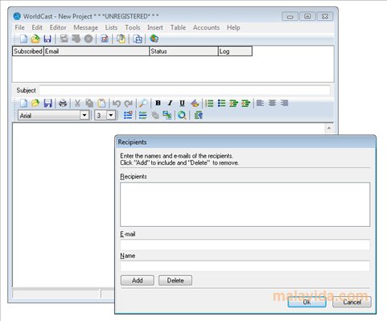Open the Edit menu
Screen dimensions: 387x321
tap(37, 27)
